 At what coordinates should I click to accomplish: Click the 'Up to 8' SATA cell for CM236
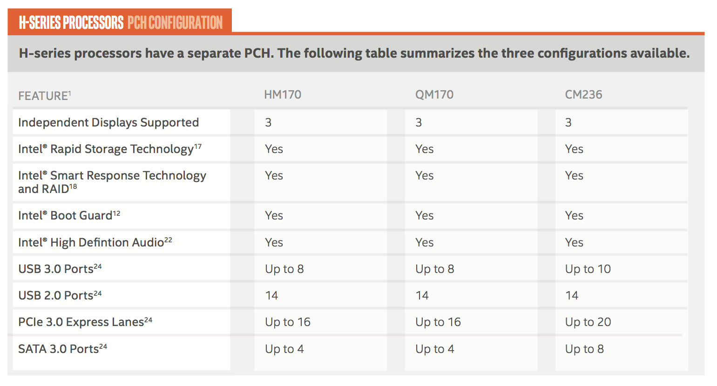point(584,349)
